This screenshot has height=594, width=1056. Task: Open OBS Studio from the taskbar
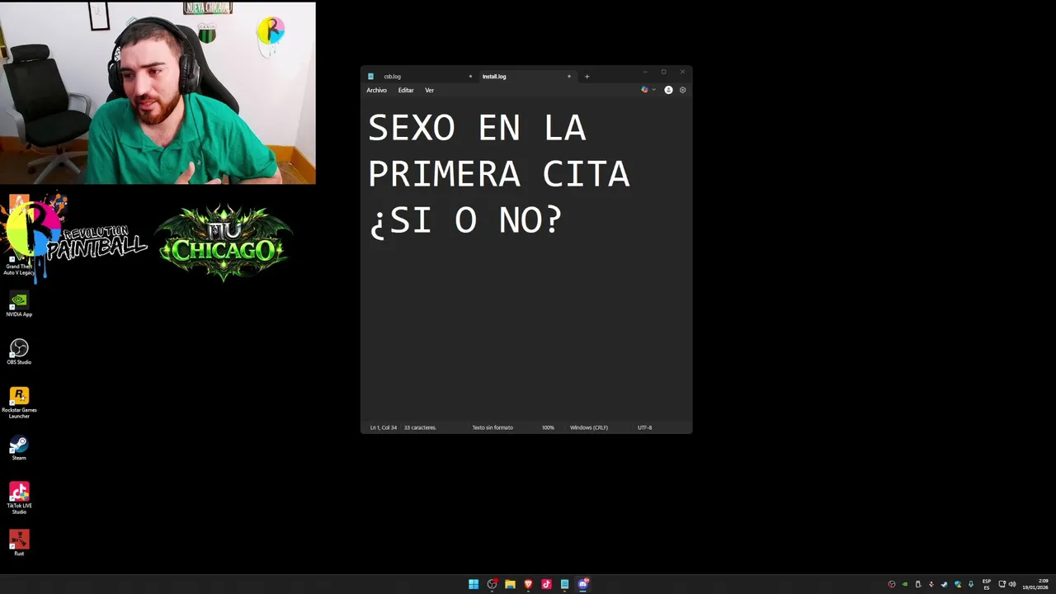pyautogui.click(x=492, y=584)
